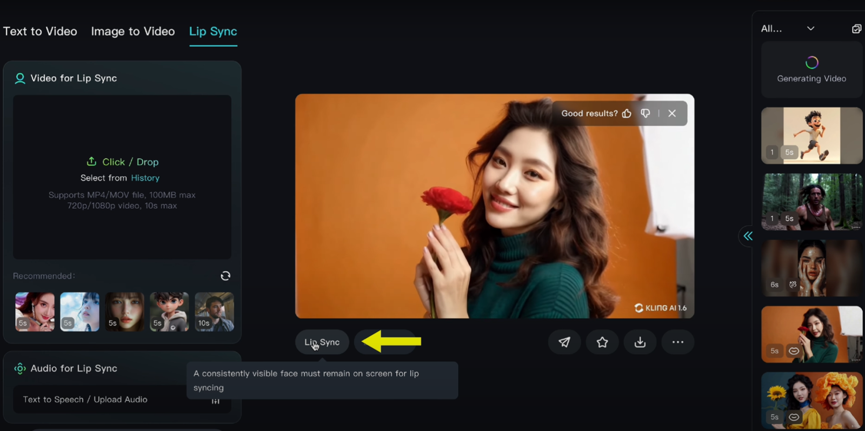Dismiss the Good results feedback bar
The image size is (865, 431).
point(672,114)
